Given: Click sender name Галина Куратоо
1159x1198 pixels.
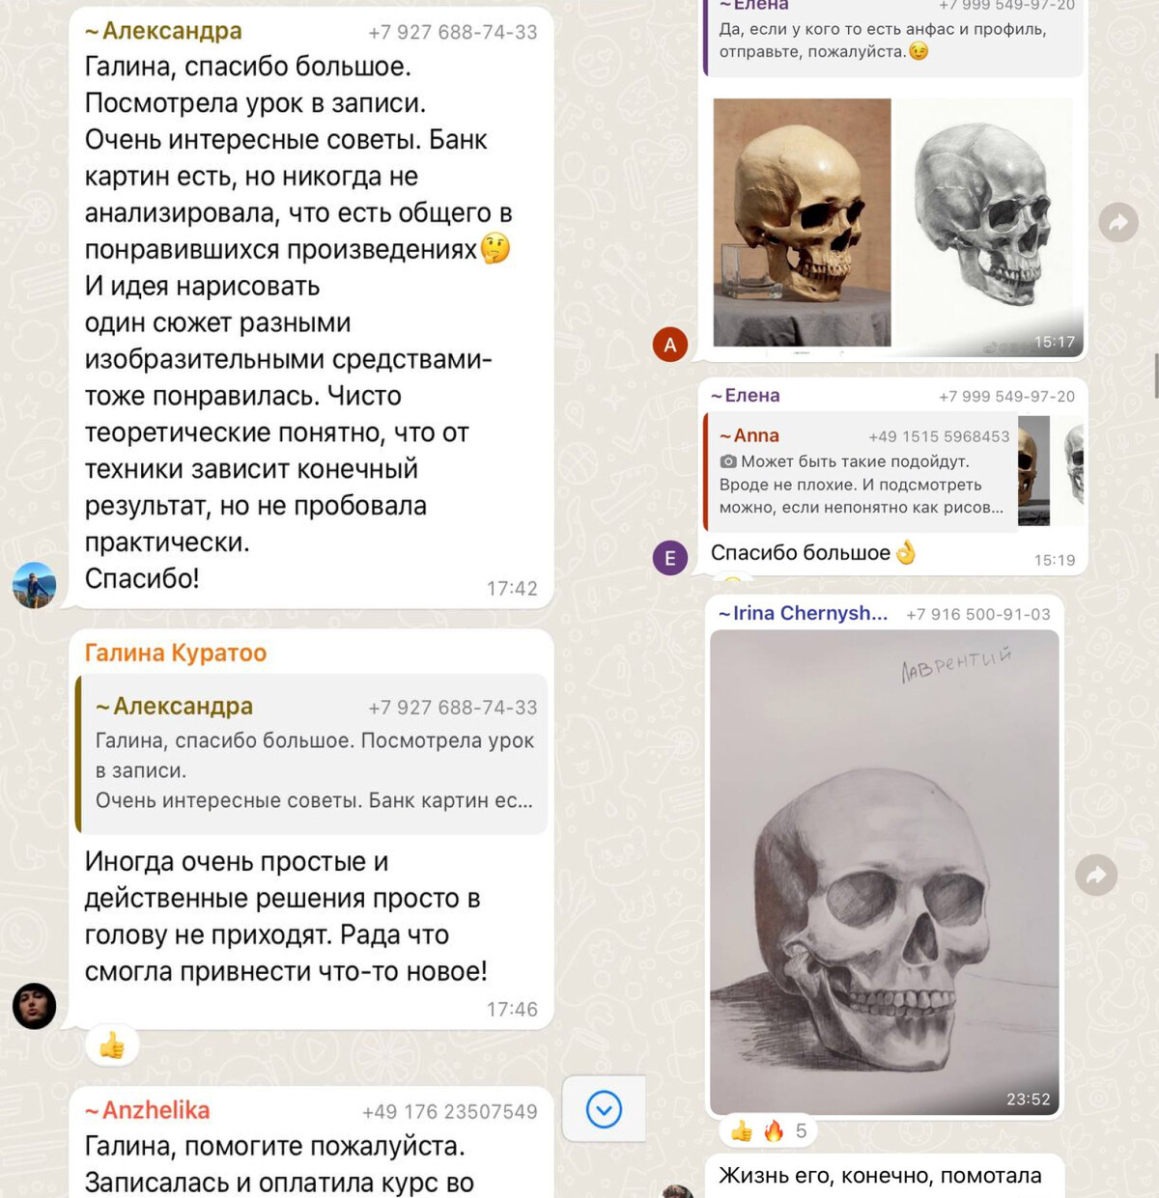Looking at the screenshot, I should tap(176, 653).
